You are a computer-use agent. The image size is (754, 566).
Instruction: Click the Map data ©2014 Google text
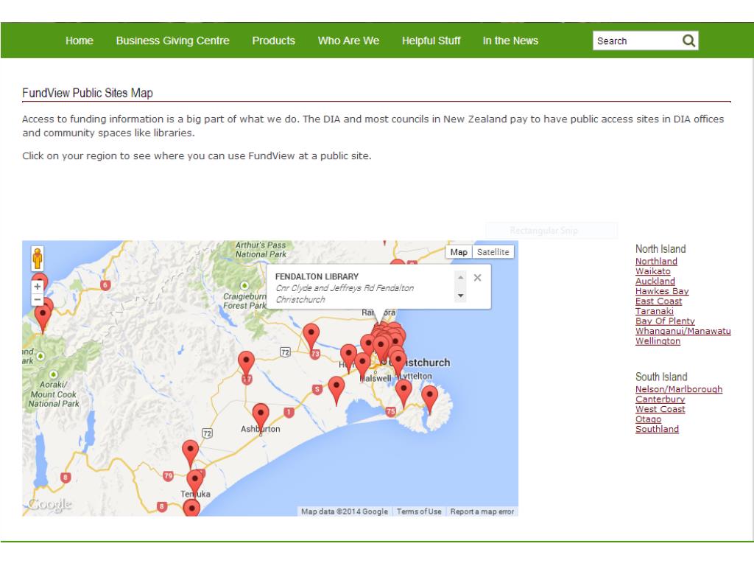[345, 511]
